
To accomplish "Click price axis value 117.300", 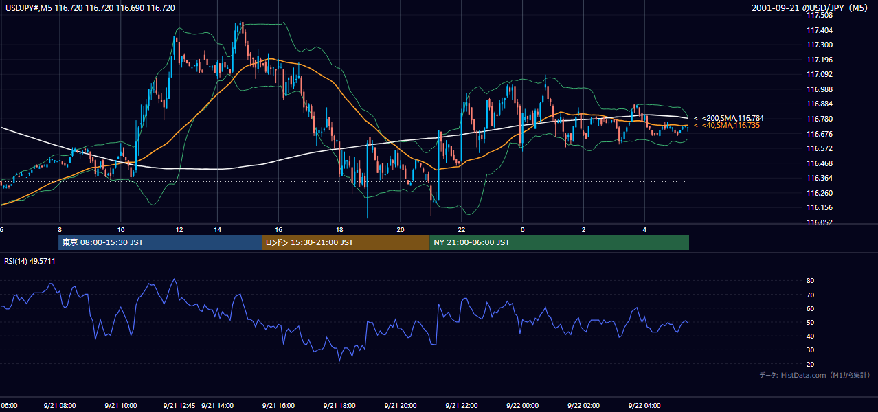I will [x=820, y=45].
